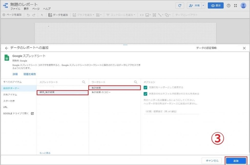
Task: Click データを追加 toolbar button
Action: [x=58, y=15]
